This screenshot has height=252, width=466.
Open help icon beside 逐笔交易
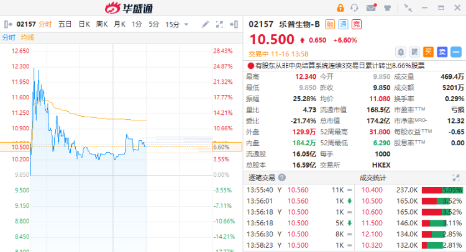[281, 178]
